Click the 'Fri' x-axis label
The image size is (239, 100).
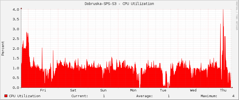[x=43, y=90]
